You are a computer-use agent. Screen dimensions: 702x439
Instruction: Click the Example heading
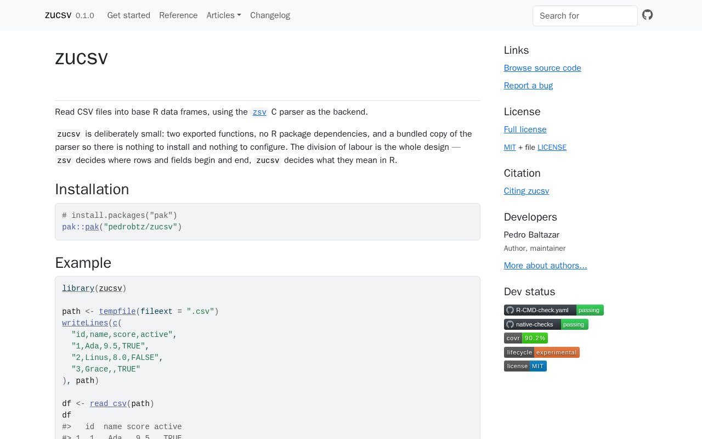83,263
